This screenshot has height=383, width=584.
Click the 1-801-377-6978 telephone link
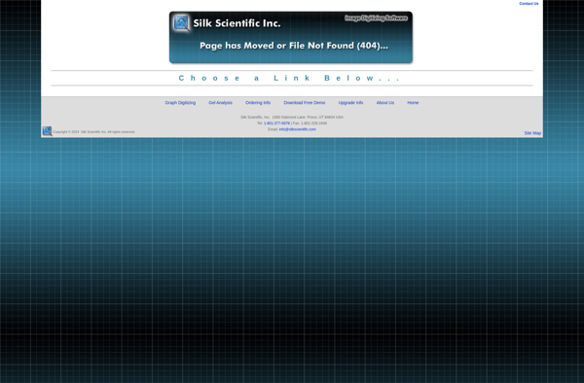(x=276, y=123)
